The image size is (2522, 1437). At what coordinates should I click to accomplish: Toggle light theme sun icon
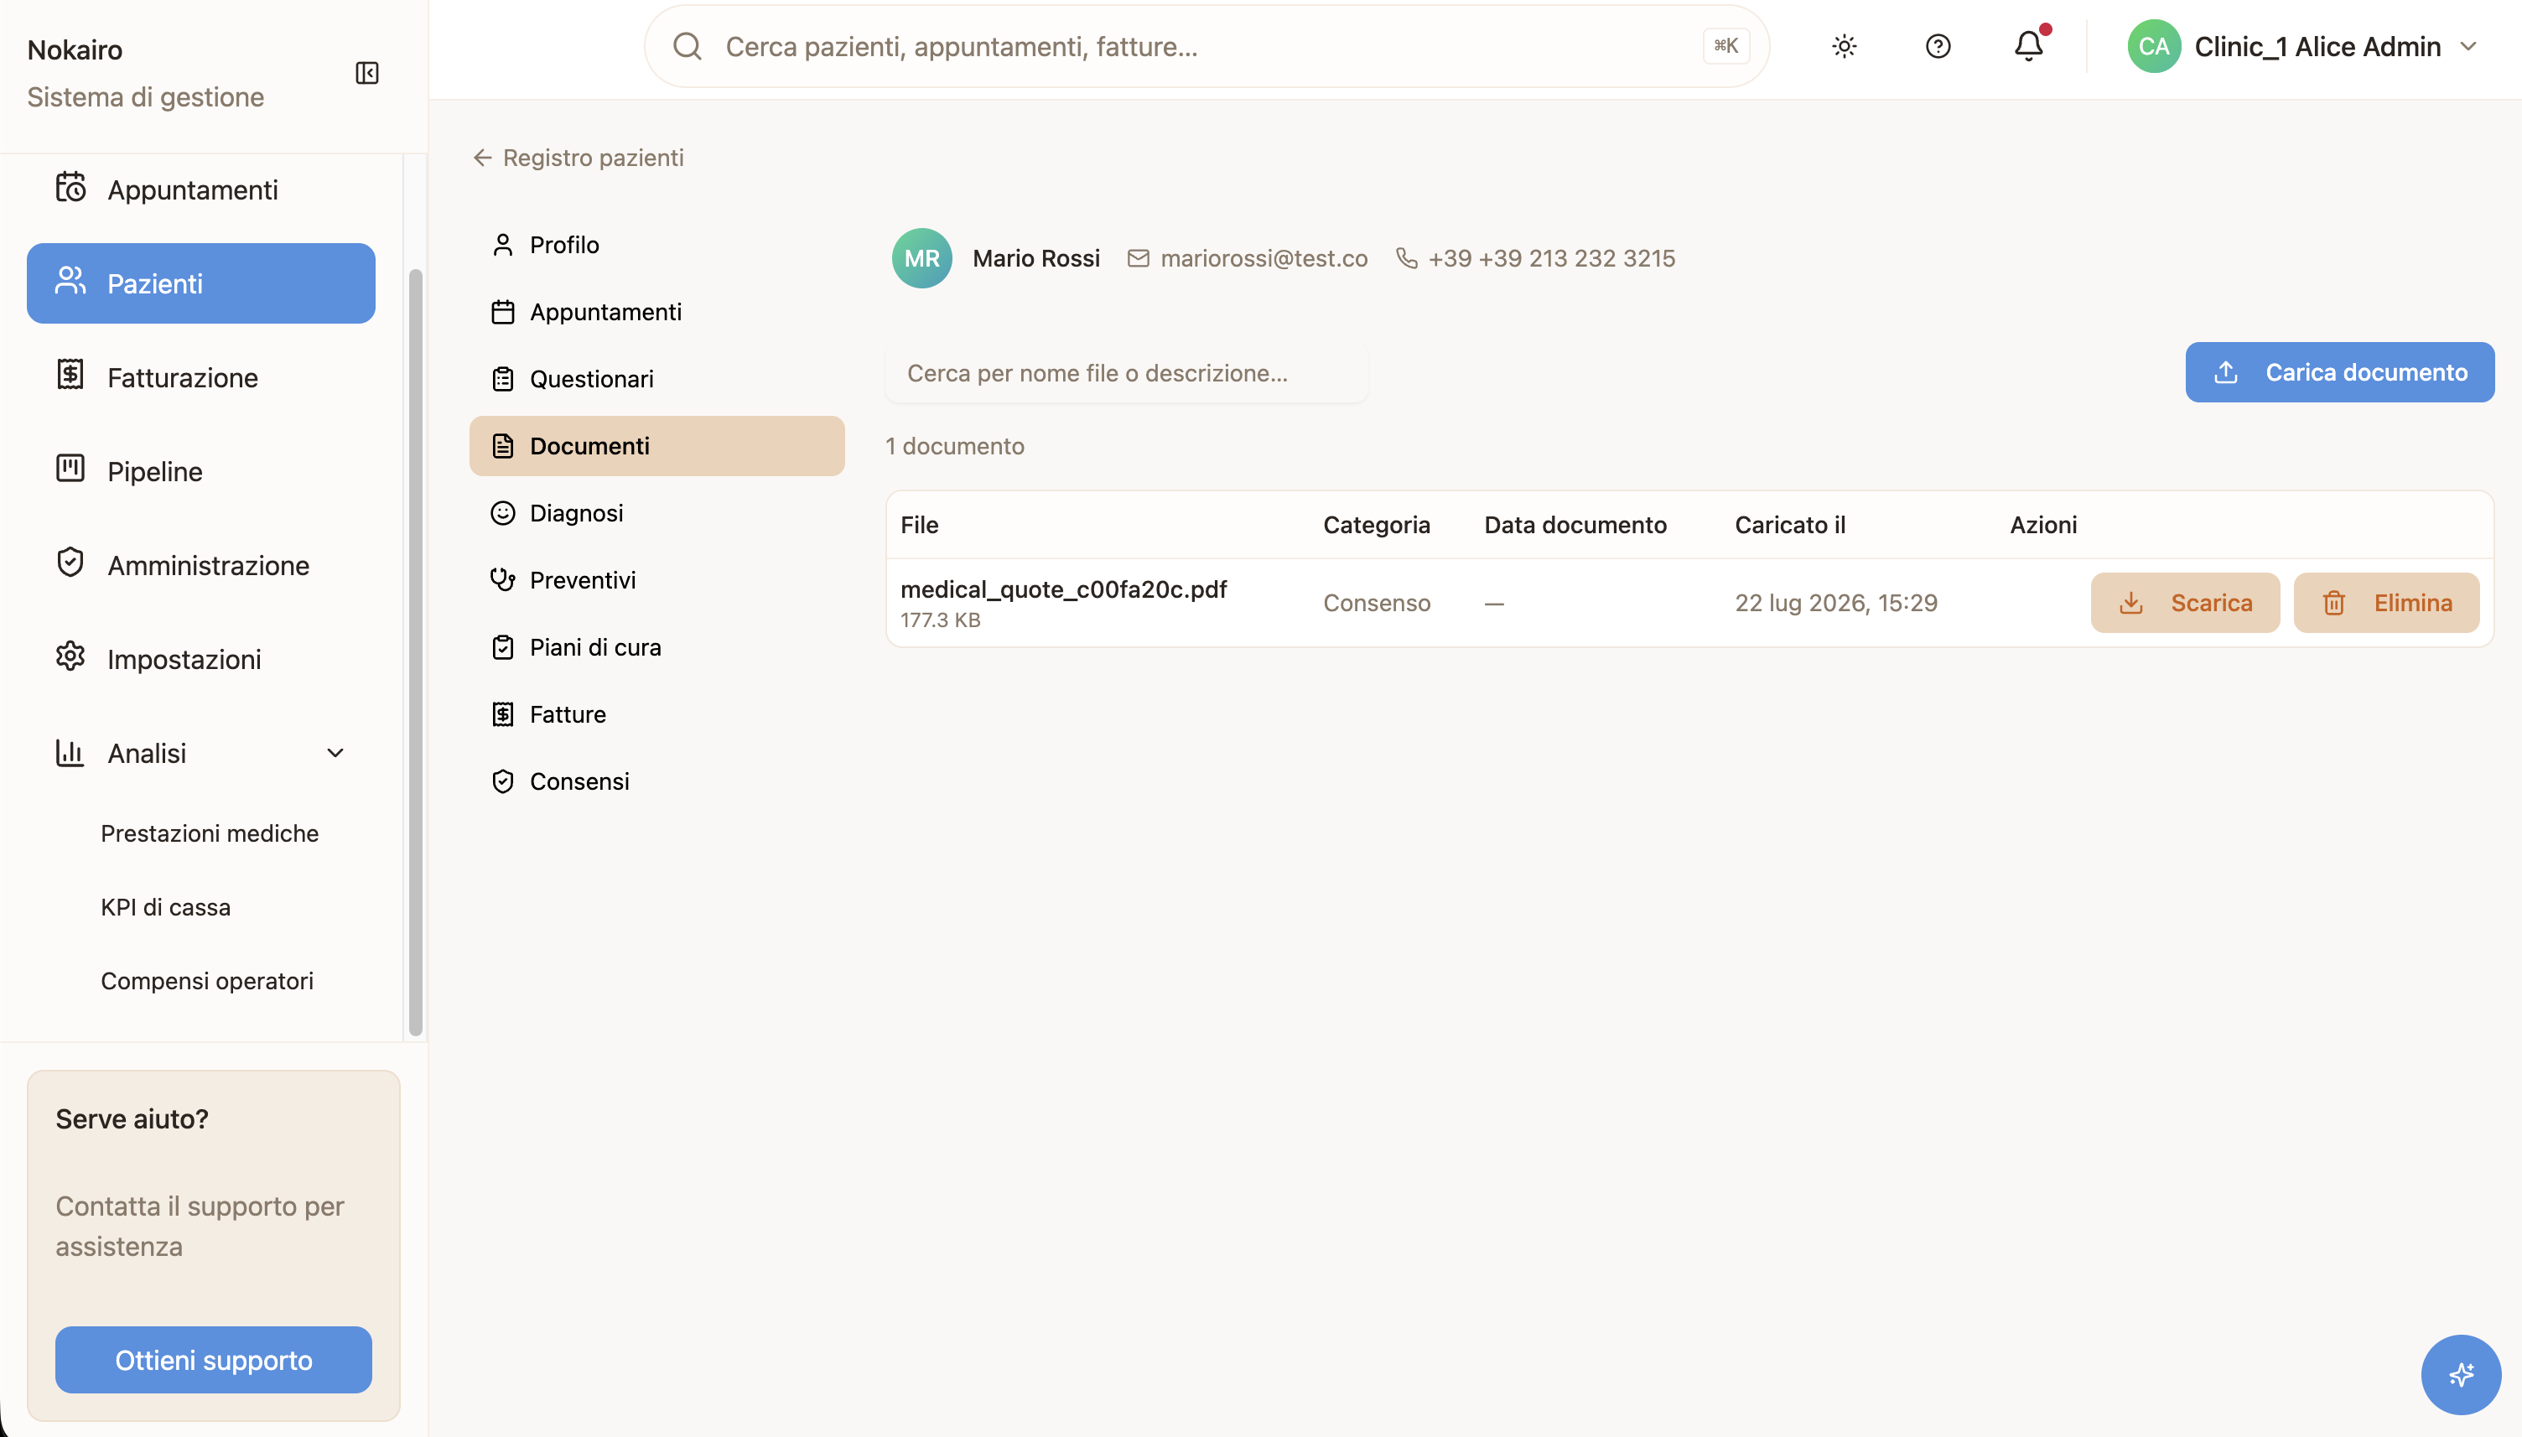pyautogui.click(x=1845, y=46)
